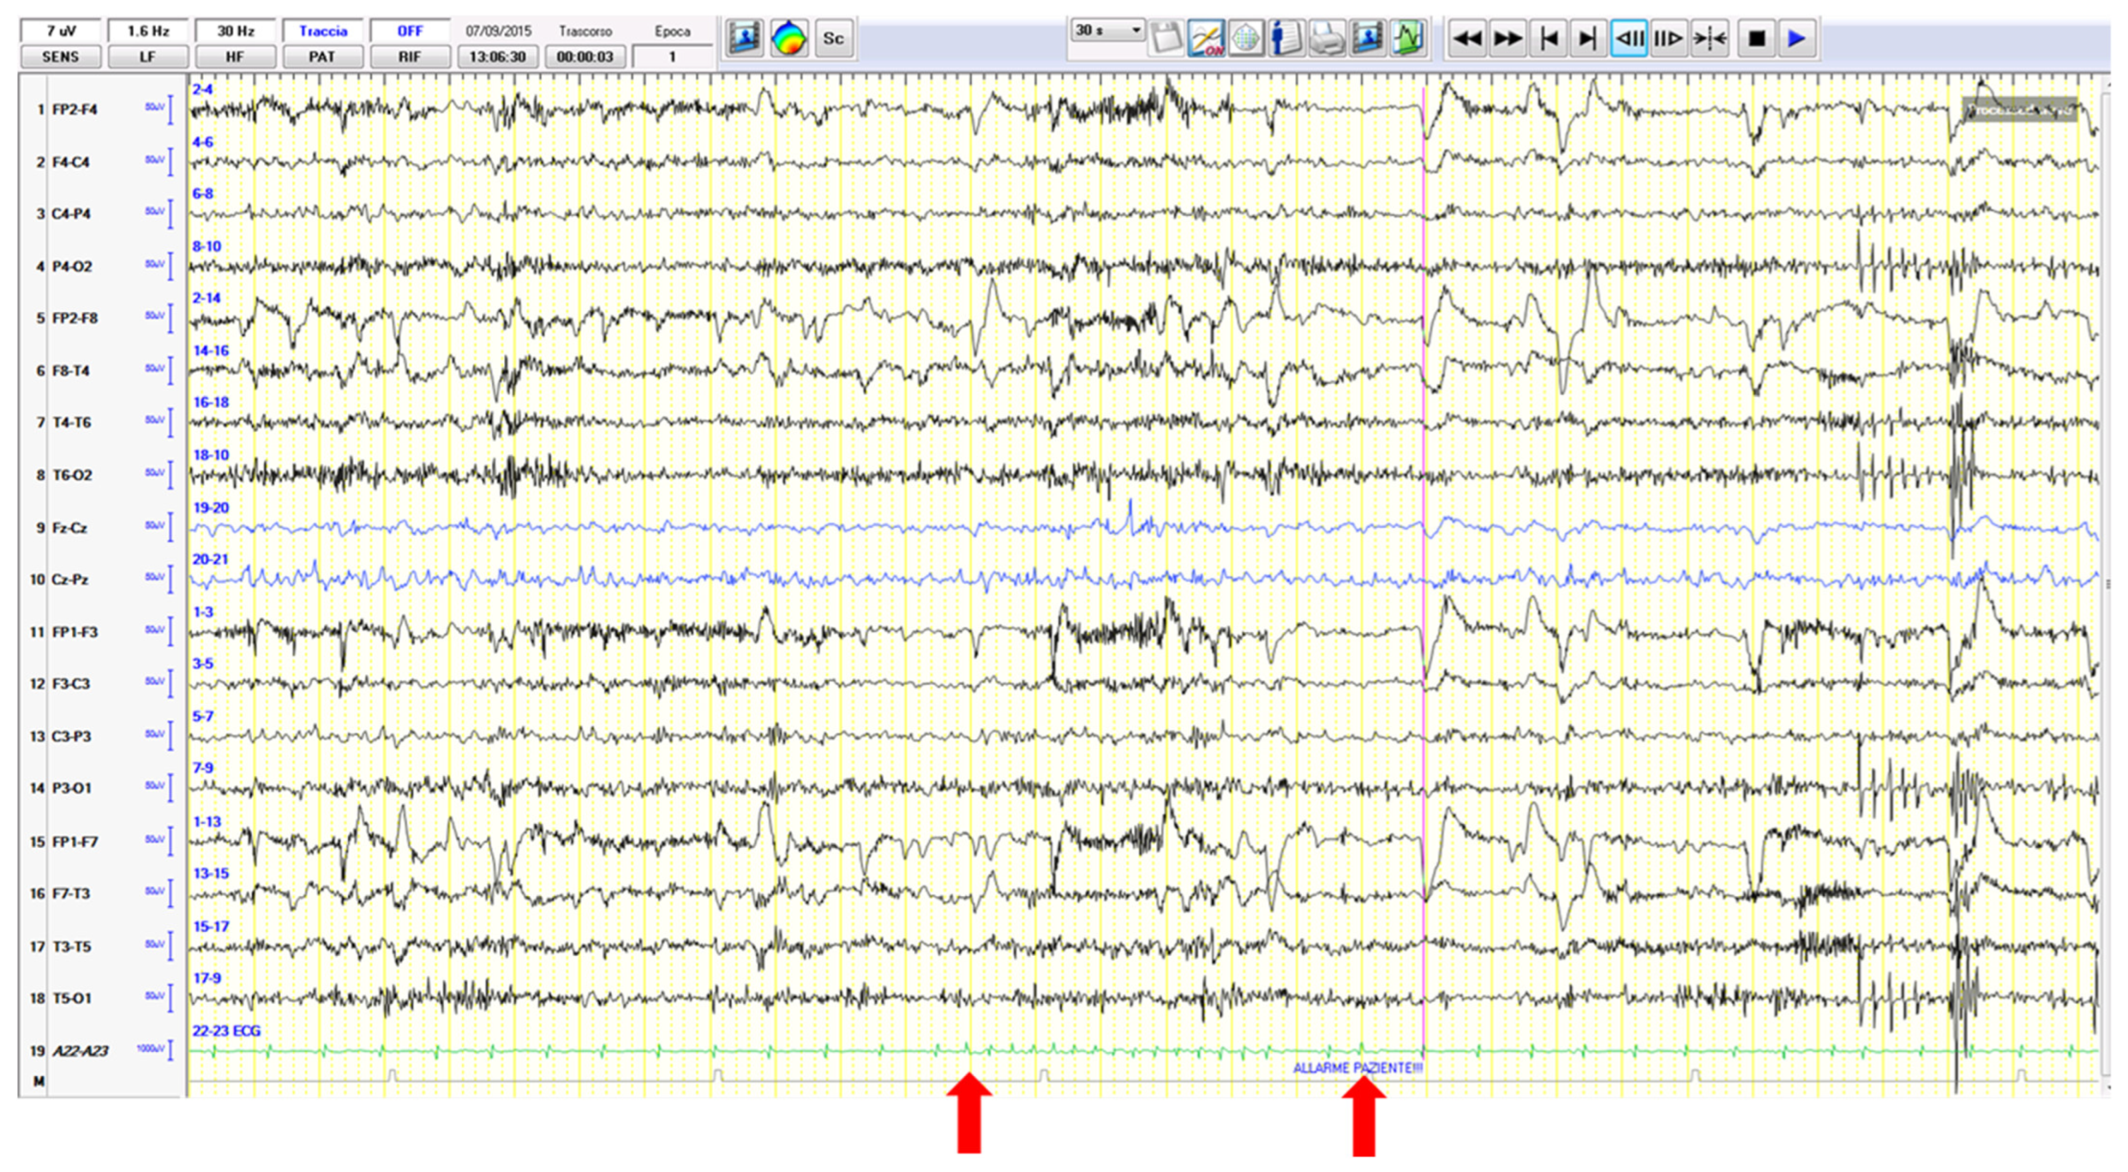Click the electrode montage head grid icon

(1246, 39)
